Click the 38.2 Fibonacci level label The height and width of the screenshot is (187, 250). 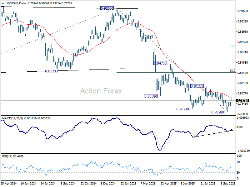coord(232,71)
